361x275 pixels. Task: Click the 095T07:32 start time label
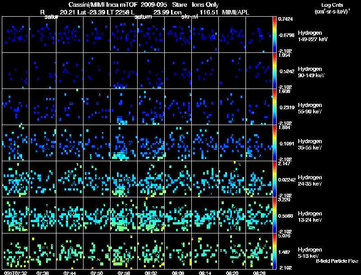click(15, 273)
